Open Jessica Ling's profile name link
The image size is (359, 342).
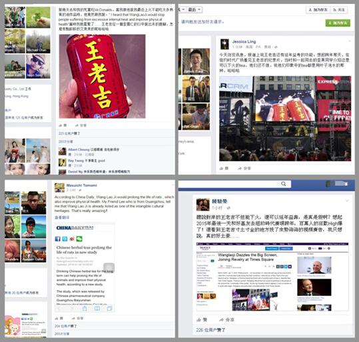(244, 41)
